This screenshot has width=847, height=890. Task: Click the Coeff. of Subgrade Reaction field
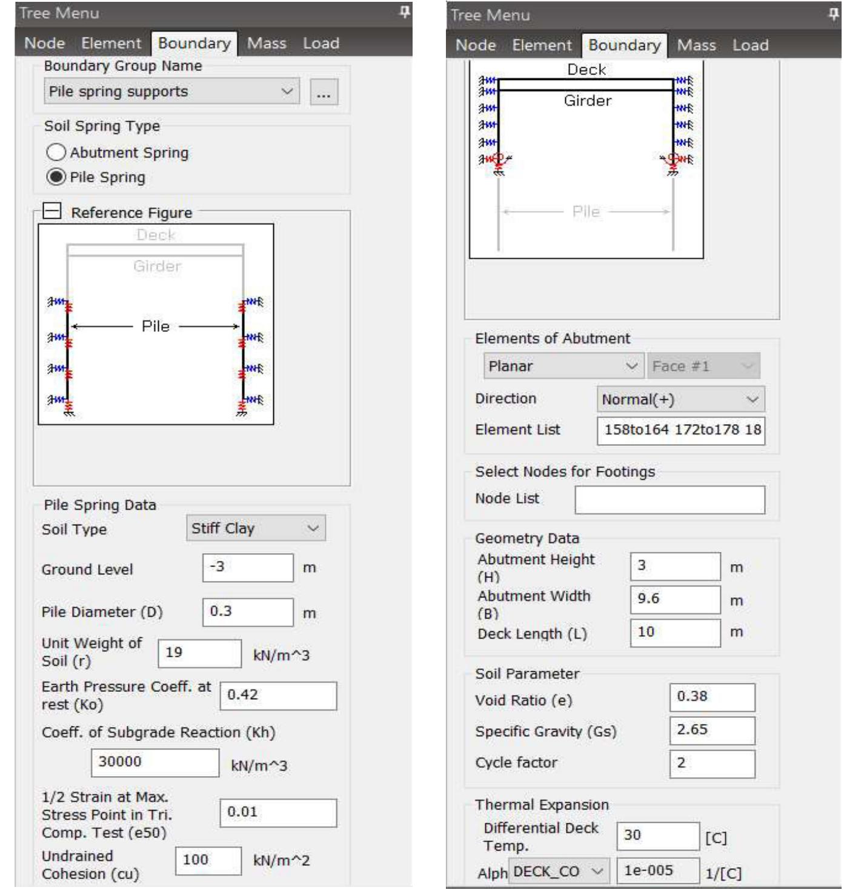[x=155, y=763]
